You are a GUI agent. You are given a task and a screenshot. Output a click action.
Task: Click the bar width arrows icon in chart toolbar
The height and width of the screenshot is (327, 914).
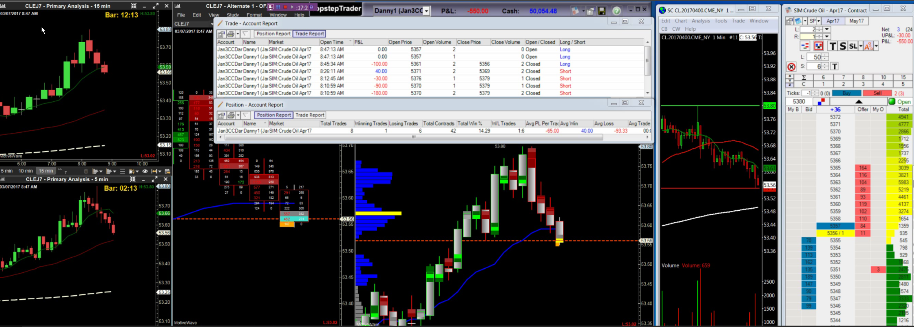[x=154, y=171]
